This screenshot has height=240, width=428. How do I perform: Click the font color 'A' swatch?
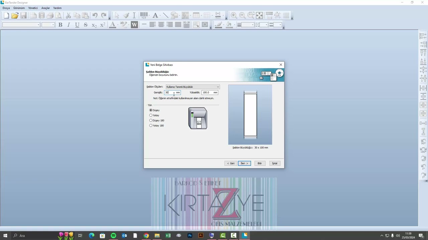coord(112,25)
